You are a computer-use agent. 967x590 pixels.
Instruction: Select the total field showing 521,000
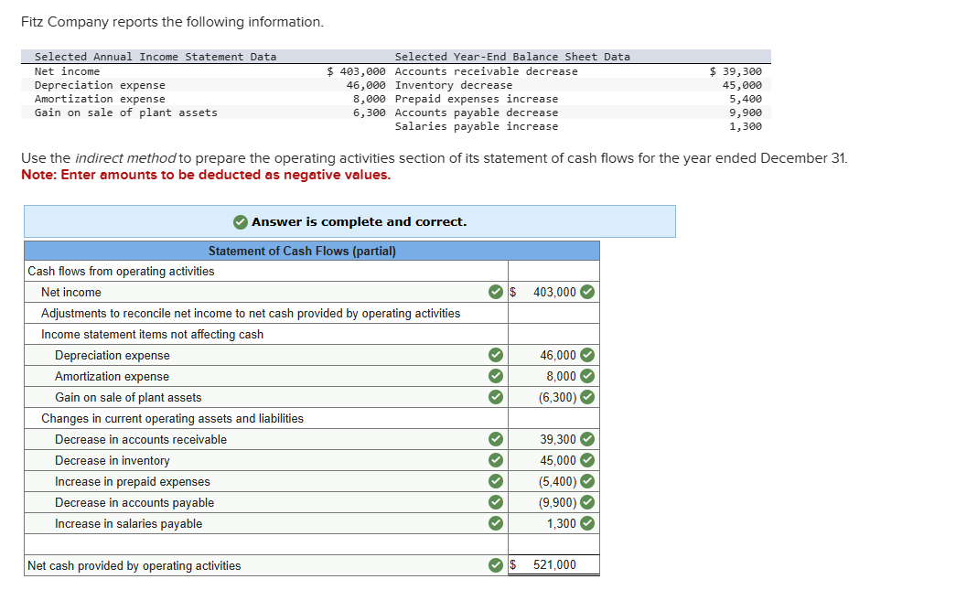tap(553, 564)
